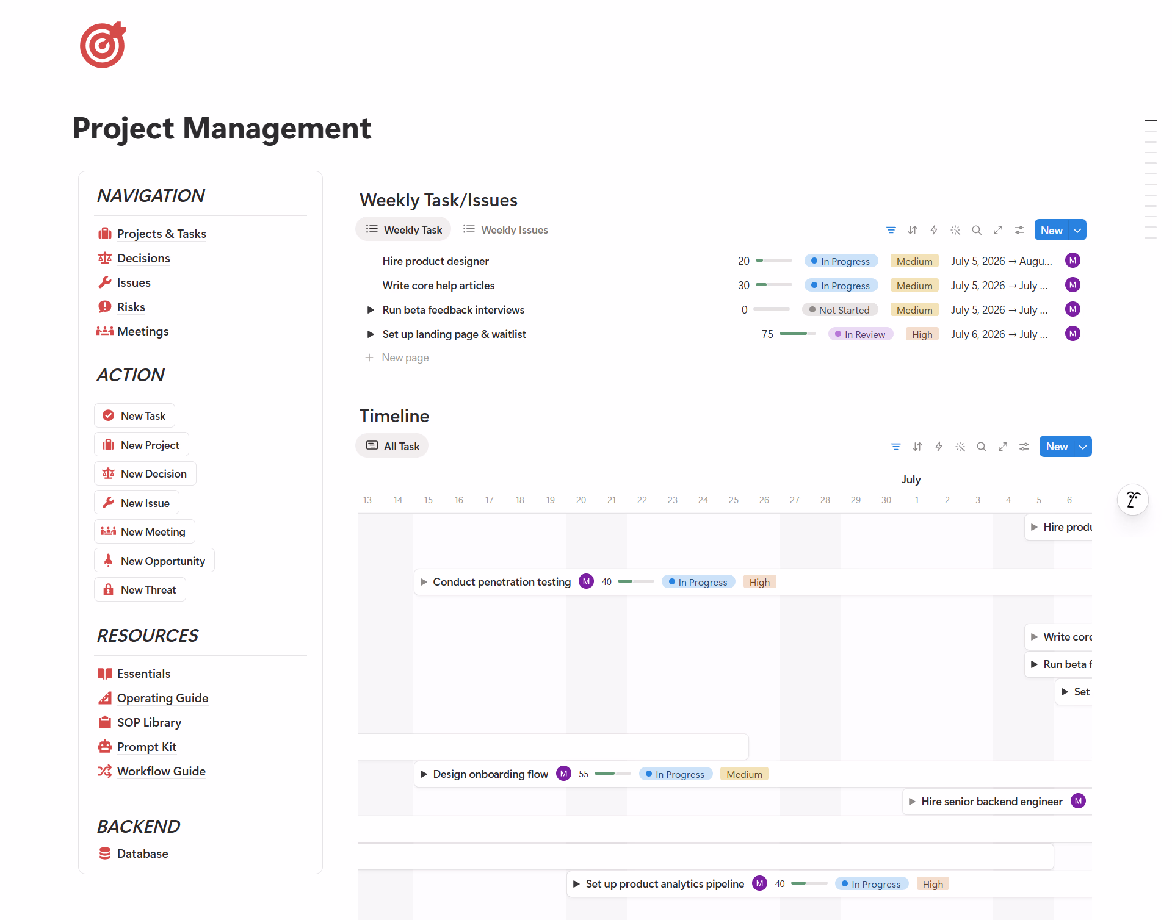Image resolution: width=1172 pixels, height=920 pixels.
Task: Open filter in Weekly Task toolbar
Action: tap(891, 230)
